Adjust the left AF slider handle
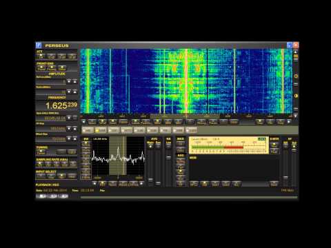 pyautogui.click(x=285, y=177)
